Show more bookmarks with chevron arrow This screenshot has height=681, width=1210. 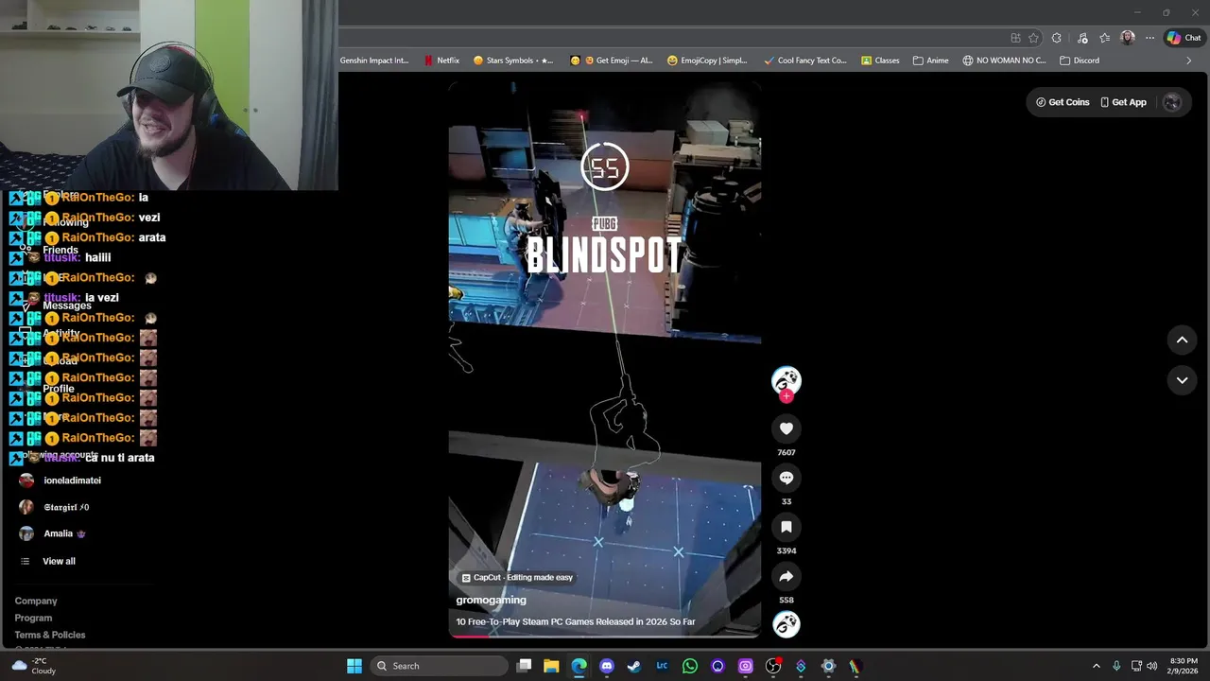1189,61
